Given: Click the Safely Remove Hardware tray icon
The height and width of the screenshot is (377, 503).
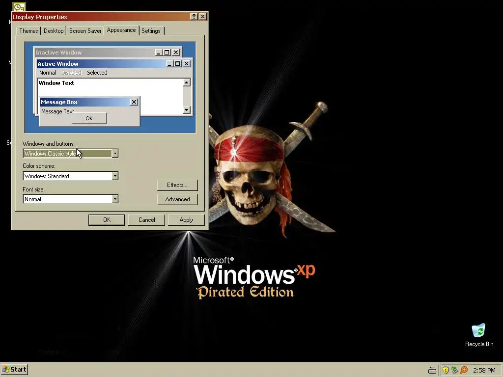Looking at the screenshot, I should (454, 370).
